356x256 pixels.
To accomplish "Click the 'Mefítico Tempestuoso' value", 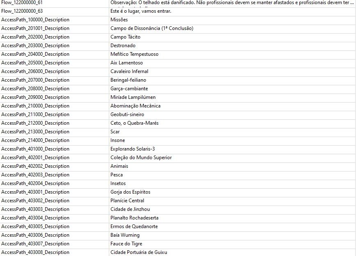I will click(x=232, y=55).
